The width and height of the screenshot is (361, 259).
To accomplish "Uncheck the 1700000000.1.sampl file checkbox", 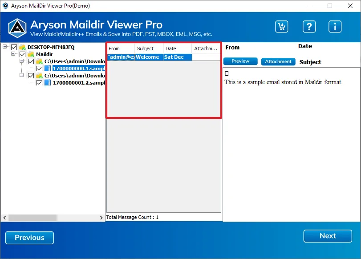I will 39,69.
